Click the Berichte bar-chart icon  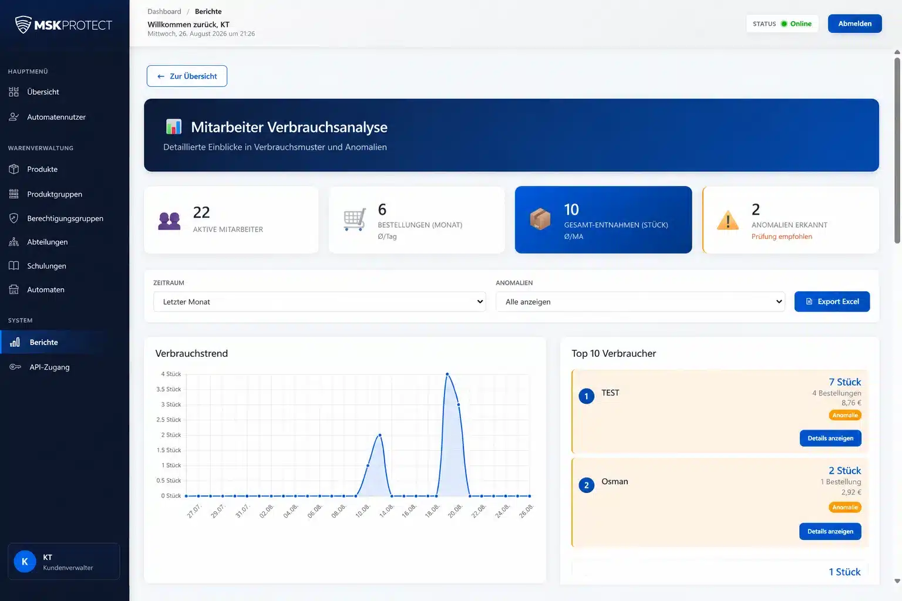pyautogui.click(x=15, y=342)
